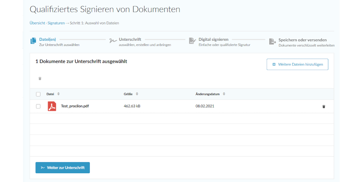Click the Datei(en) step documents icon
The image size is (364, 182).
tap(33, 41)
